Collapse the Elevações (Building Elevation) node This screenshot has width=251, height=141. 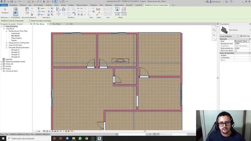pyautogui.click(x=7, y=47)
